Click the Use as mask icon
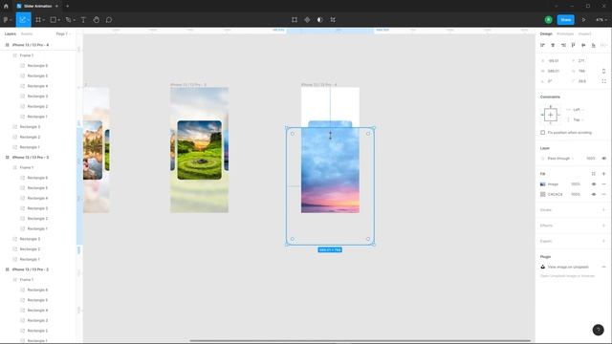612x344 pixels. point(320,19)
